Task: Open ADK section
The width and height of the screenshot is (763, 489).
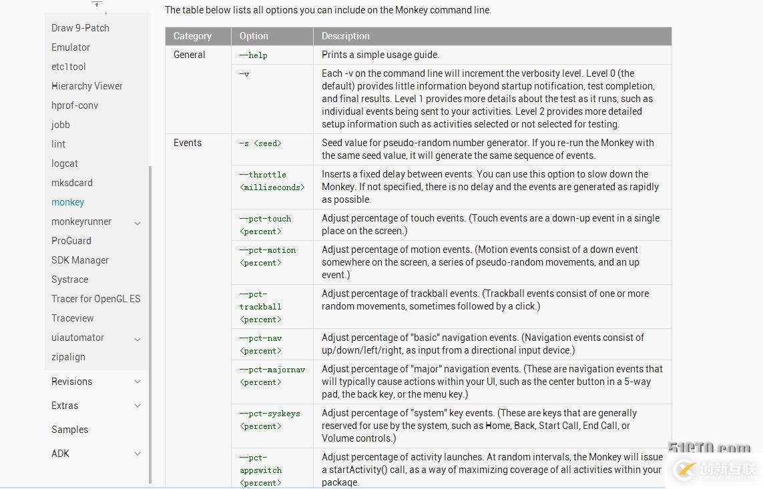Action: (60, 454)
